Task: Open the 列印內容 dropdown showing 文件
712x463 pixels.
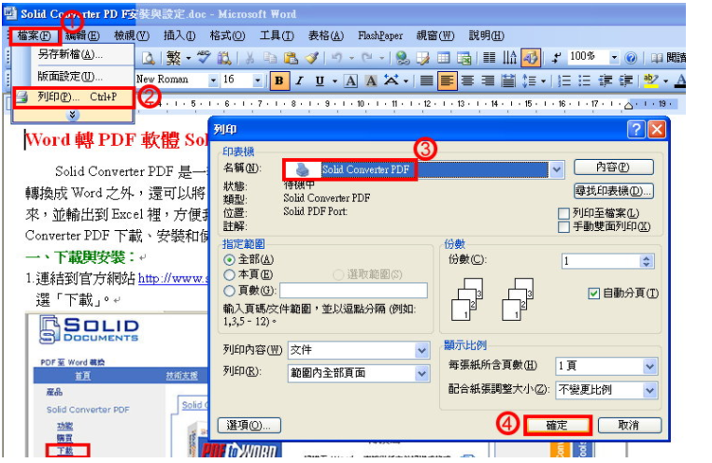Action: coord(421,351)
